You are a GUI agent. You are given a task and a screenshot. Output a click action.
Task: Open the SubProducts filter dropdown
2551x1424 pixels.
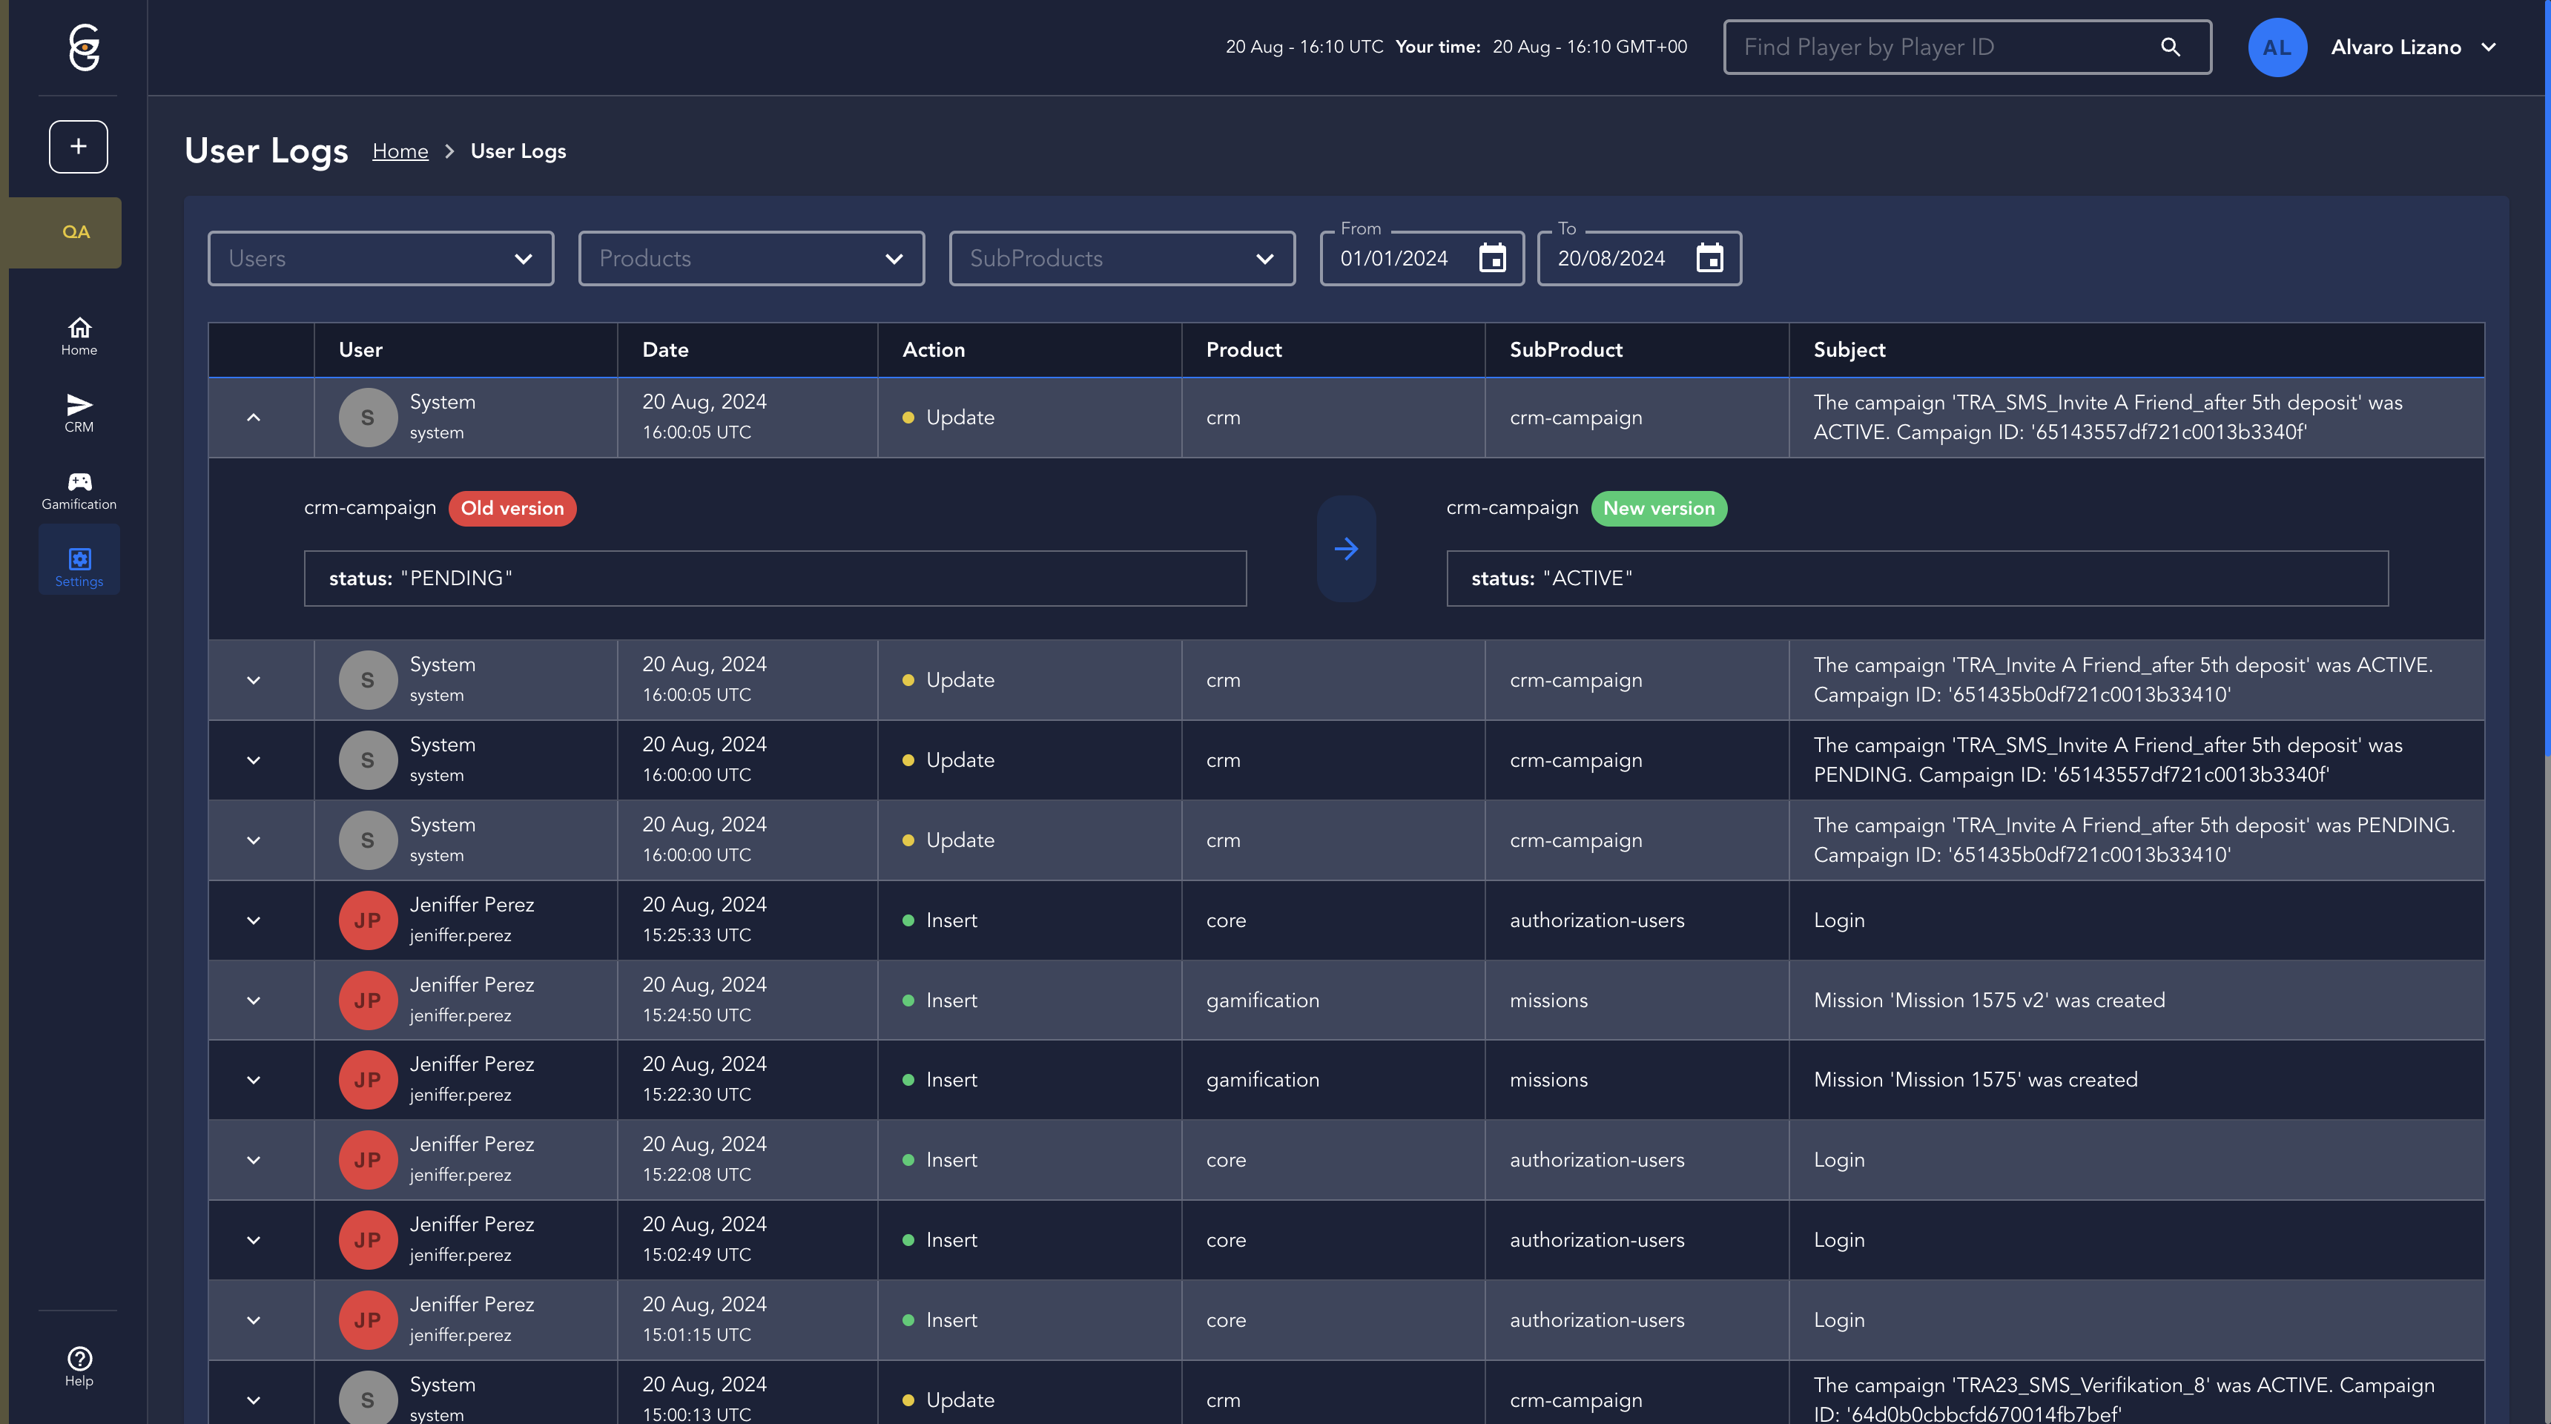[1121, 258]
